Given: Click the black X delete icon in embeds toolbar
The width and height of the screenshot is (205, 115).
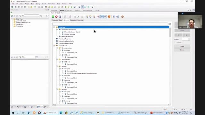Looking at the screenshot, I should click(78, 17).
